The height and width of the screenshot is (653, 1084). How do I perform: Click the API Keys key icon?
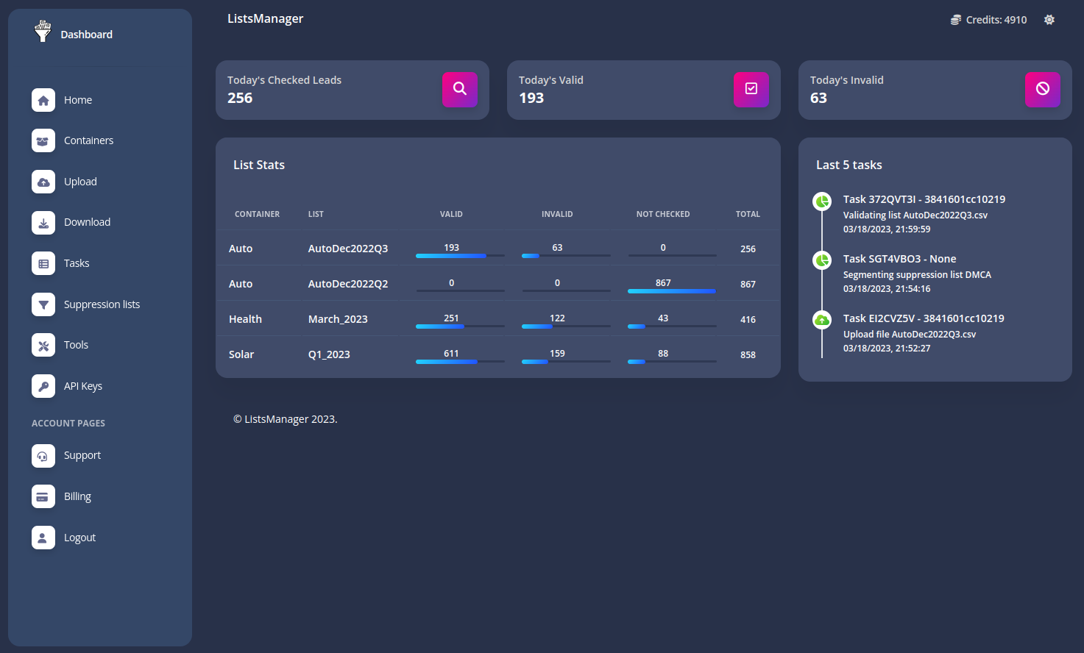click(x=43, y=386)
